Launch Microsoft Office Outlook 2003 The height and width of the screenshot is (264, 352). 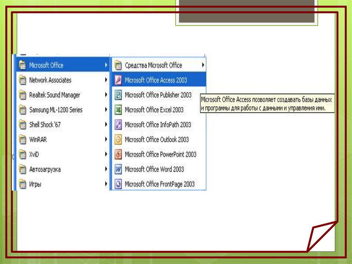point(159,139)
